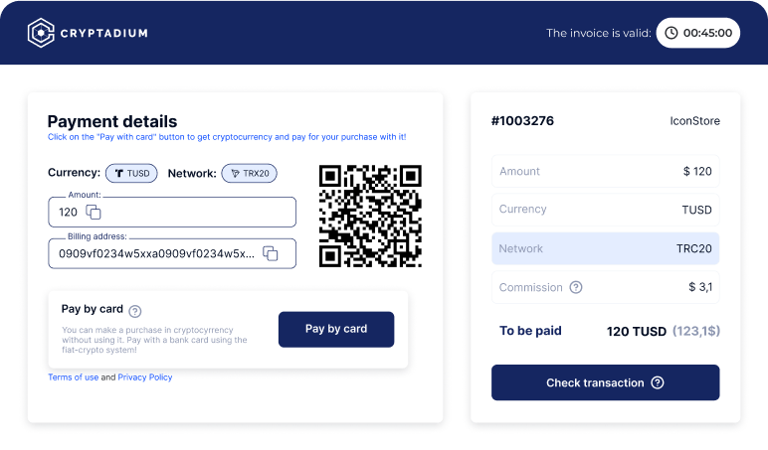Click the Commission help question icon
Image resolution: width=768 pixels, height=450 pixels.
coord(575,287)
